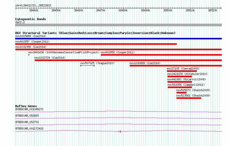The height and width of the screenshot is (146, 229).
Task: Click the RefSeq Genes track title
Action: 26,106
